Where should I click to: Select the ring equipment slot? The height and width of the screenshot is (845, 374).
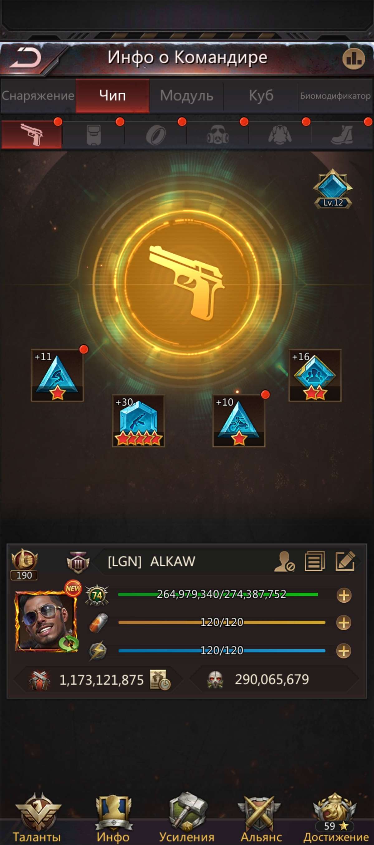click(x=156, y=134)
